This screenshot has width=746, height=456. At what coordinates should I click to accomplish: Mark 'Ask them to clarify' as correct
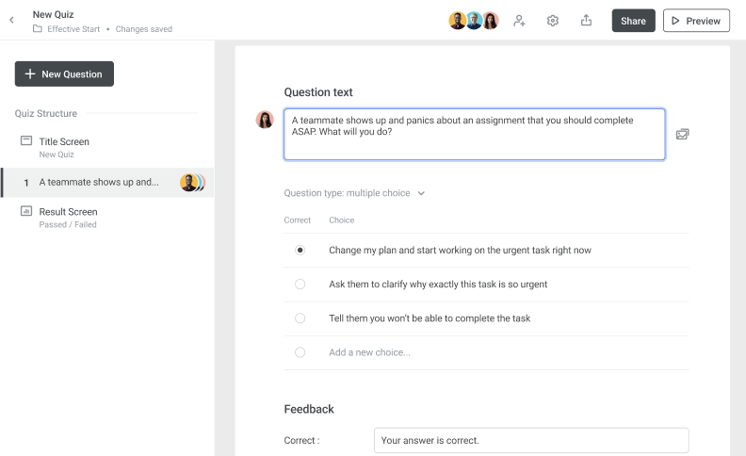pos(300,285)
